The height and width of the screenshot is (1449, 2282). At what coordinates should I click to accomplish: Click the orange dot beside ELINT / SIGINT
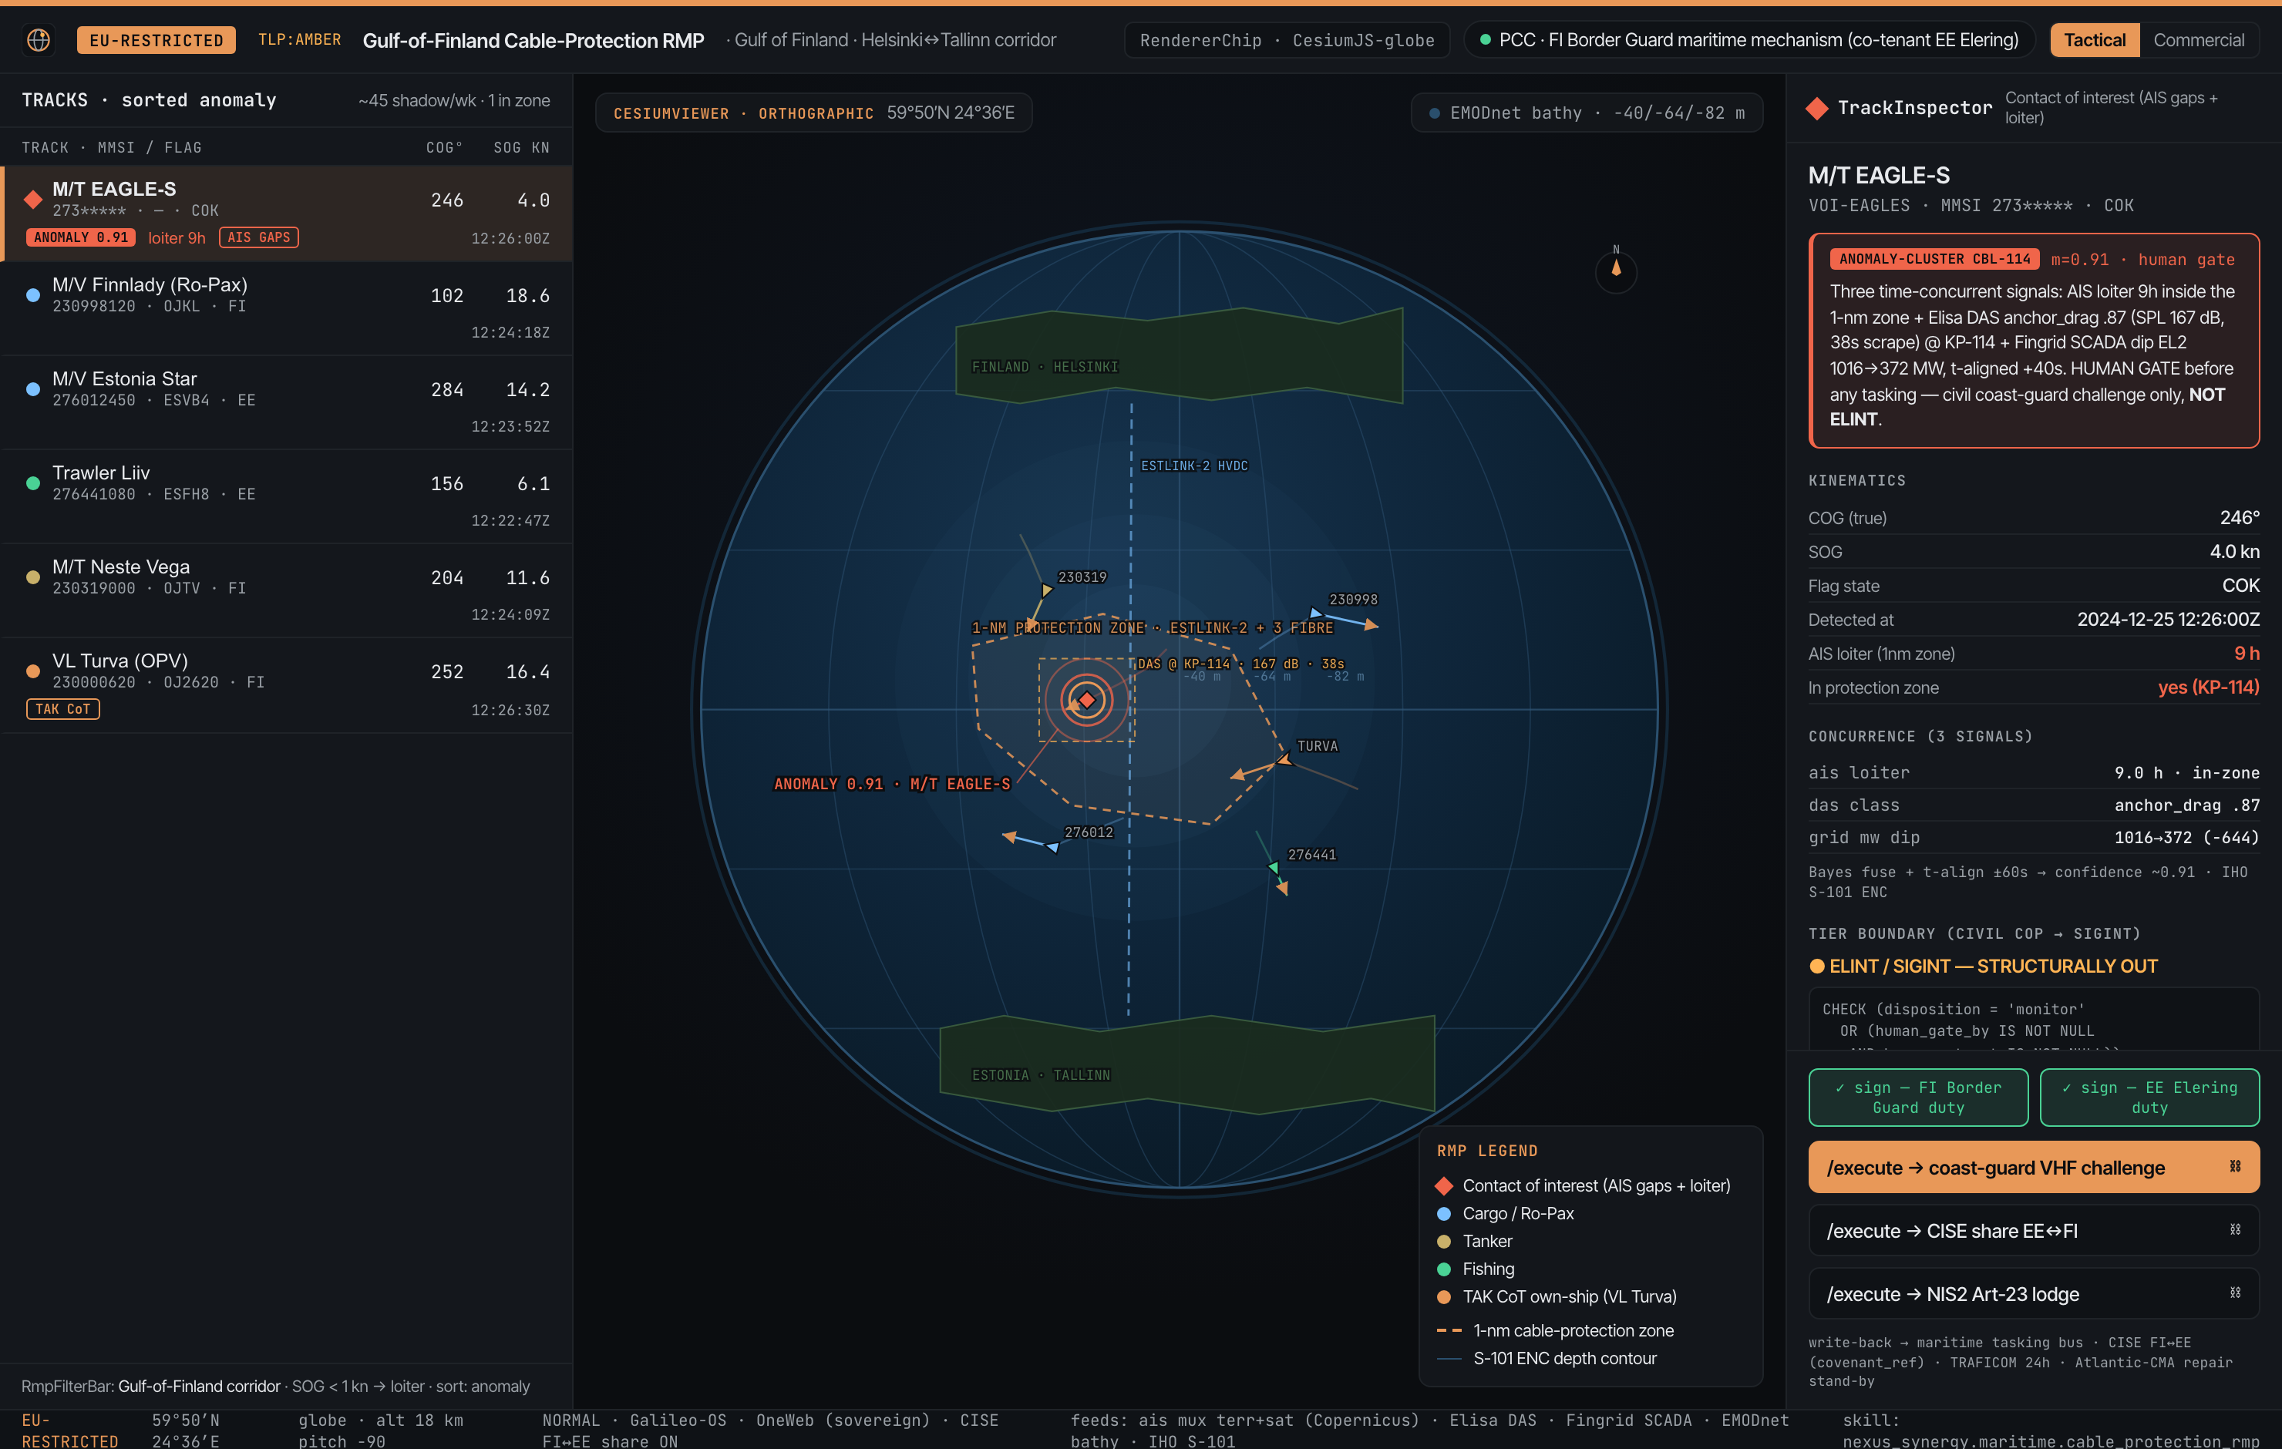pos(1816,966)
